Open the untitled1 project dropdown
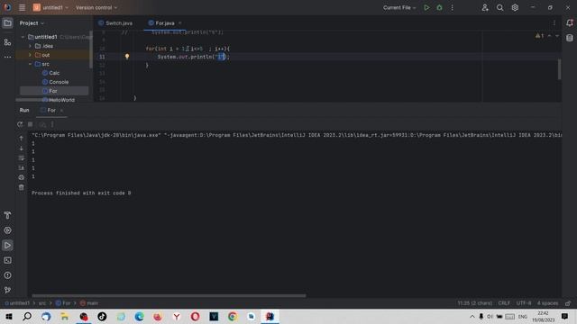Screen dimensions: 577x324 click(x=50, y=7)
